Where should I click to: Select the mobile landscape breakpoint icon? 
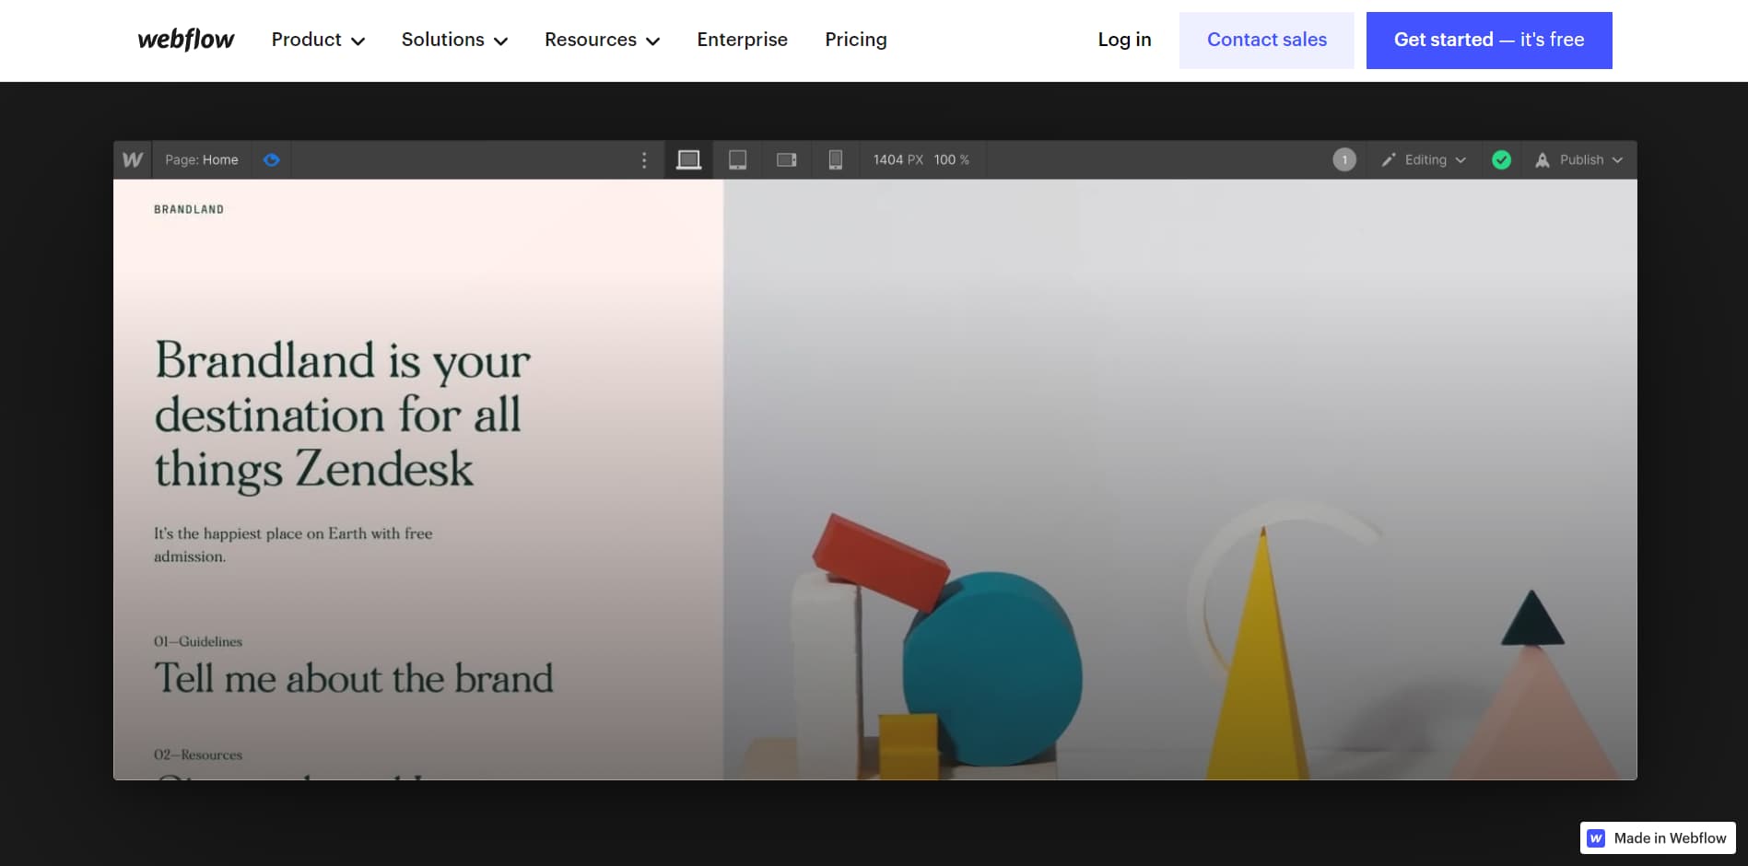(x=786, y=159)
